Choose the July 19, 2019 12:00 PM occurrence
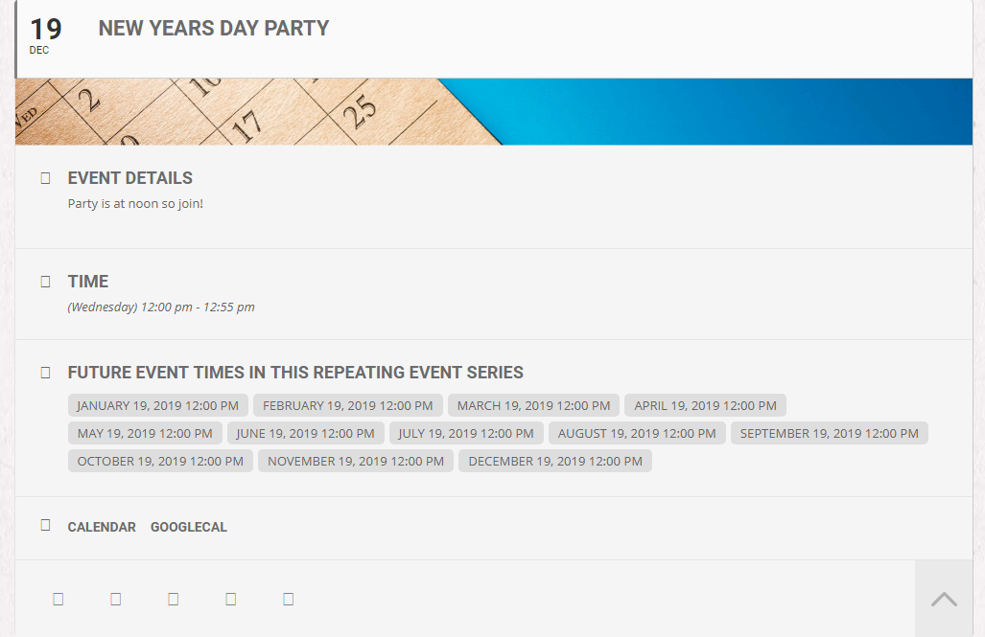 (466, 433)
